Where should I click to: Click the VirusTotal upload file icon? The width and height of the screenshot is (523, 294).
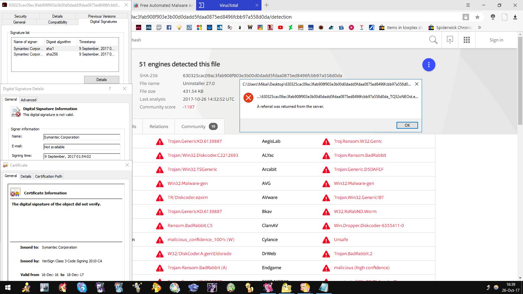tap(450, 40)
